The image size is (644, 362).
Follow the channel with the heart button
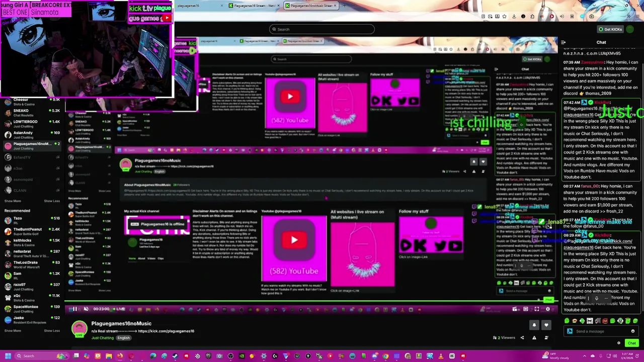pos(546,325)
